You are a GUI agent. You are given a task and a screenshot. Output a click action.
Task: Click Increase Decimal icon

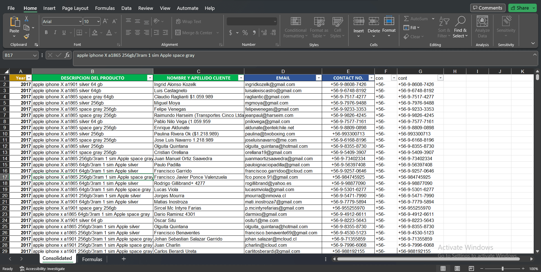[264, 33]
